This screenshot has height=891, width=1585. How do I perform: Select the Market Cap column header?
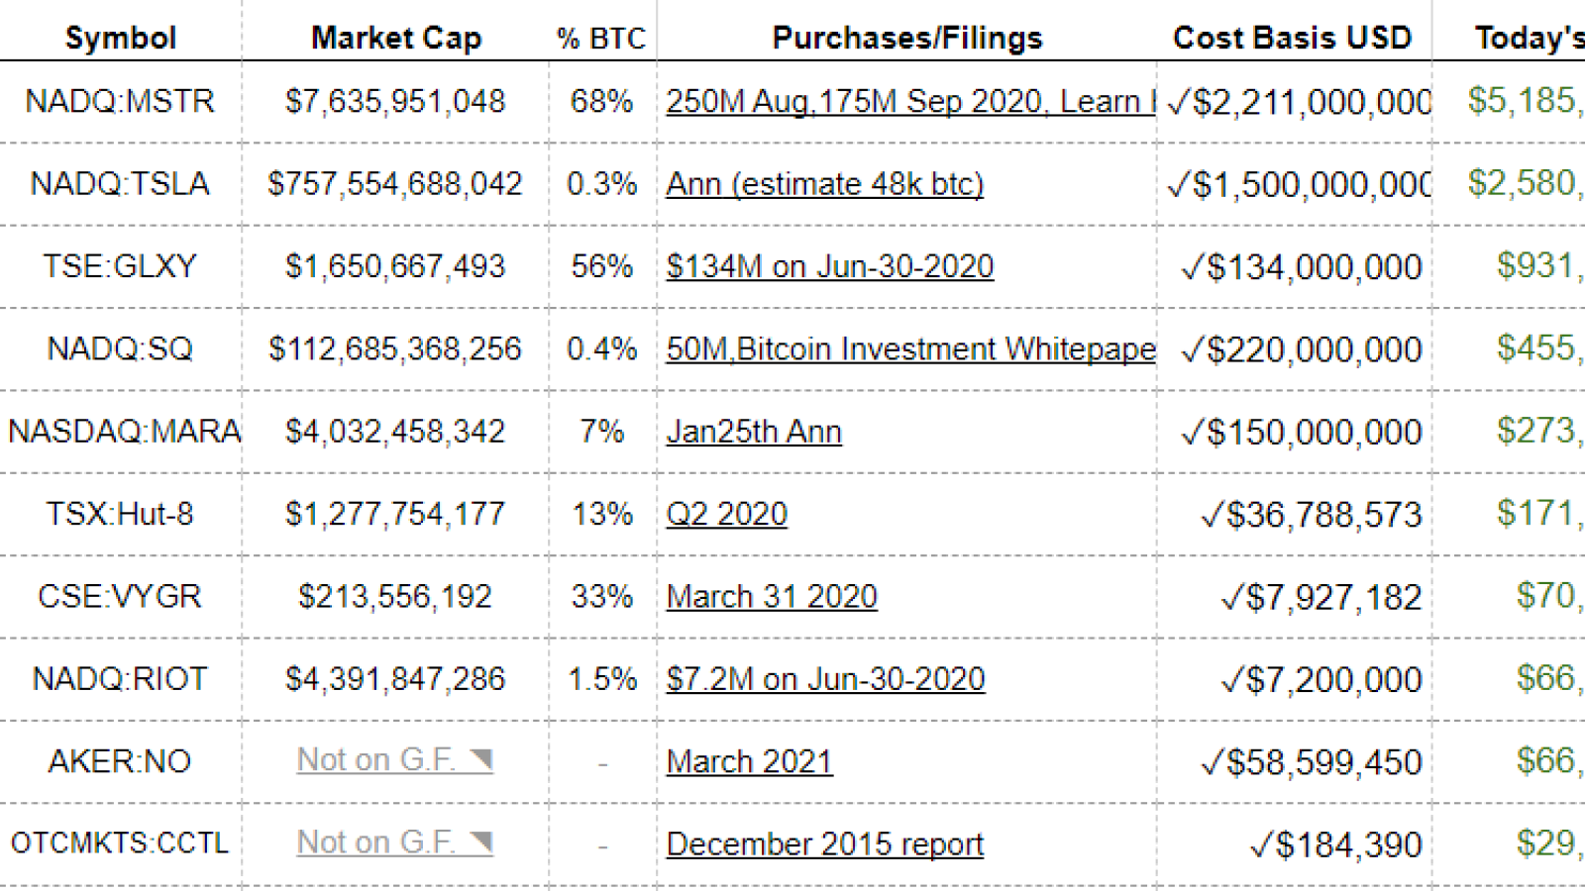[396, 38]
